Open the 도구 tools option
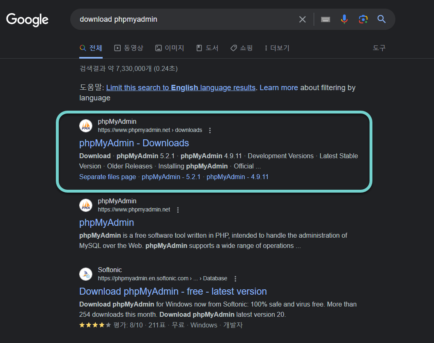The width and height of the screenshot is (434, 343). 379,48
